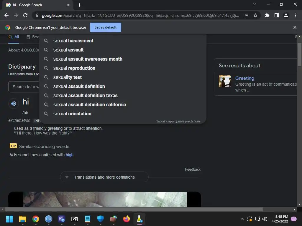Dismiss the default browser notification bar
302x226 pixels.
295,27
